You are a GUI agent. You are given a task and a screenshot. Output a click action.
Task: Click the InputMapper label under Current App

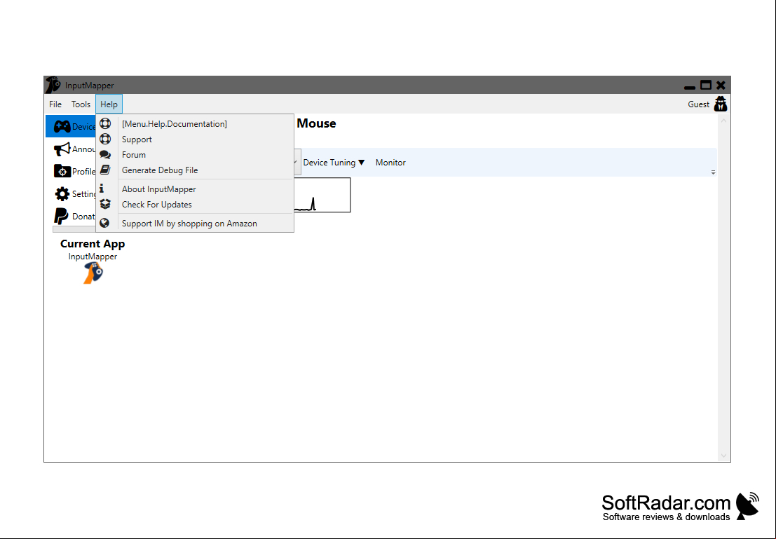pos(93,257)
